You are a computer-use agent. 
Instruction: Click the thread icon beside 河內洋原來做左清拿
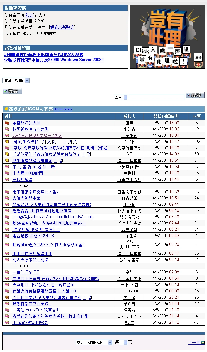coord(7,260)
